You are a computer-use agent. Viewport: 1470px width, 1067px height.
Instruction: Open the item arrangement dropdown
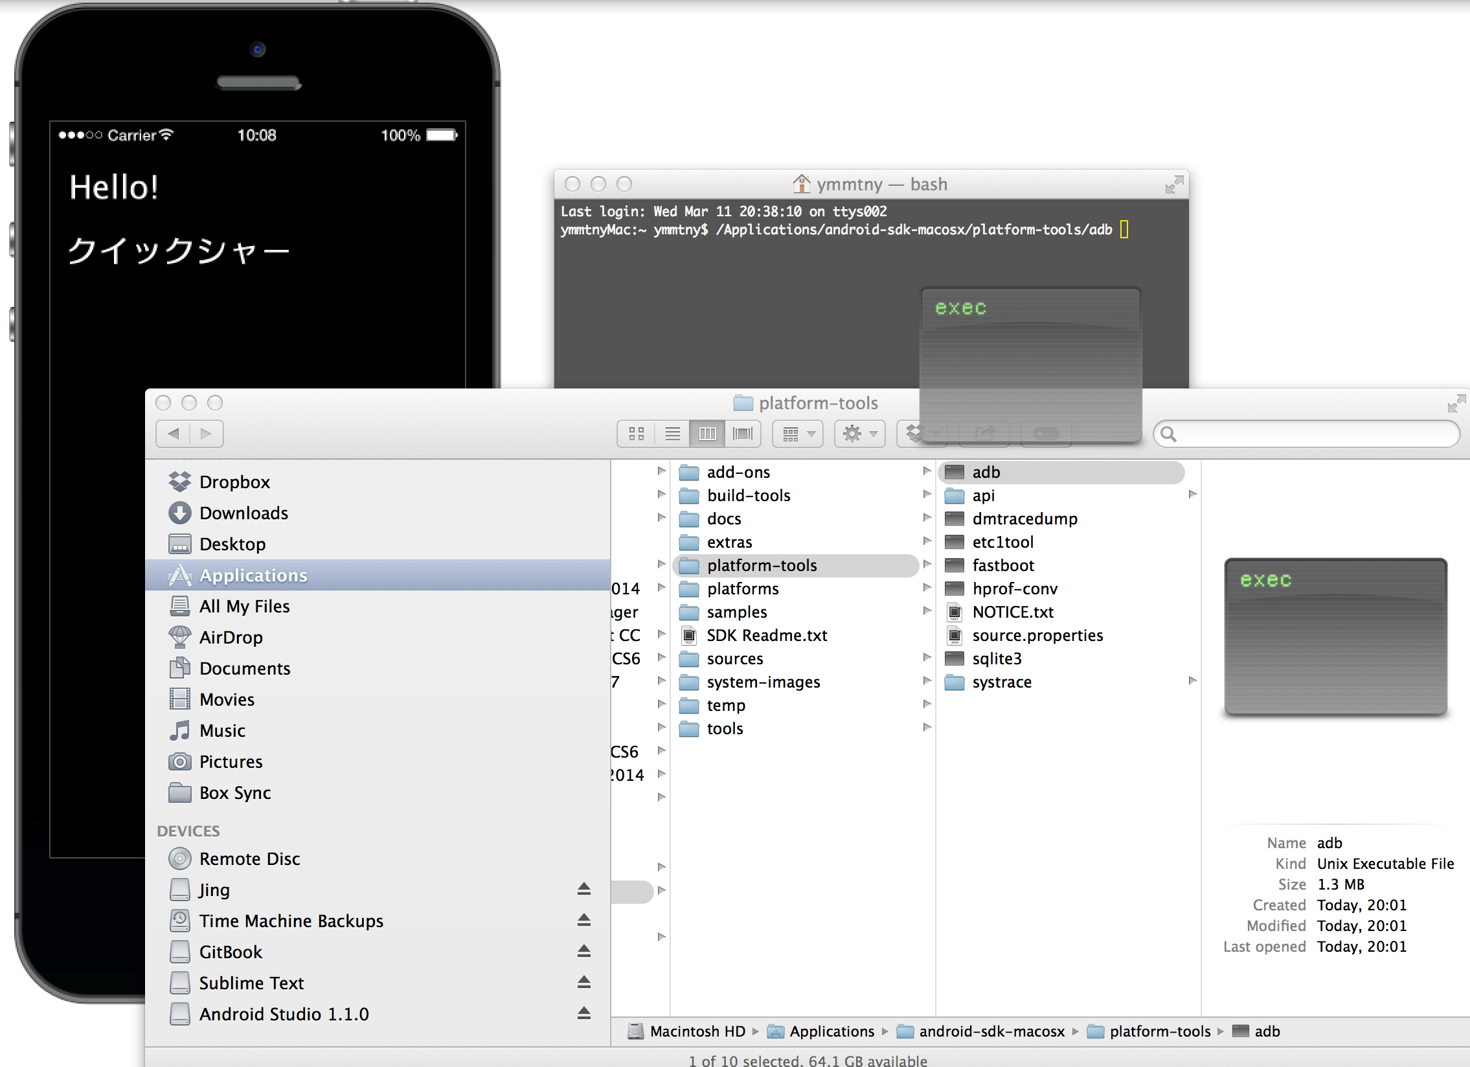point(798,433)
